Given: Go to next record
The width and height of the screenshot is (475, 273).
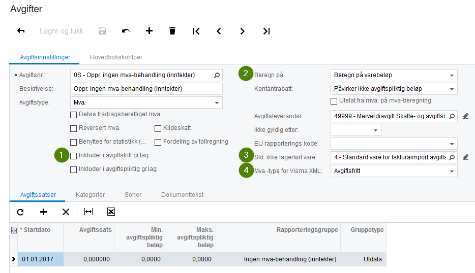Looking at the screenshot, I should pos(242,31).
